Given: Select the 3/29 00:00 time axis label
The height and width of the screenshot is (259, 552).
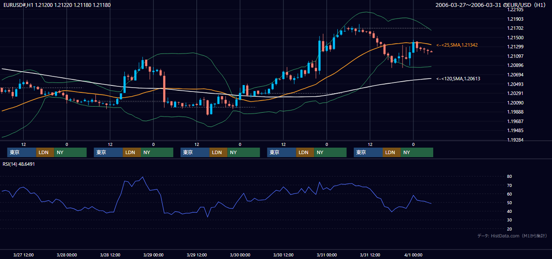Looking at the screenshot, I should (x=153, y=255).
